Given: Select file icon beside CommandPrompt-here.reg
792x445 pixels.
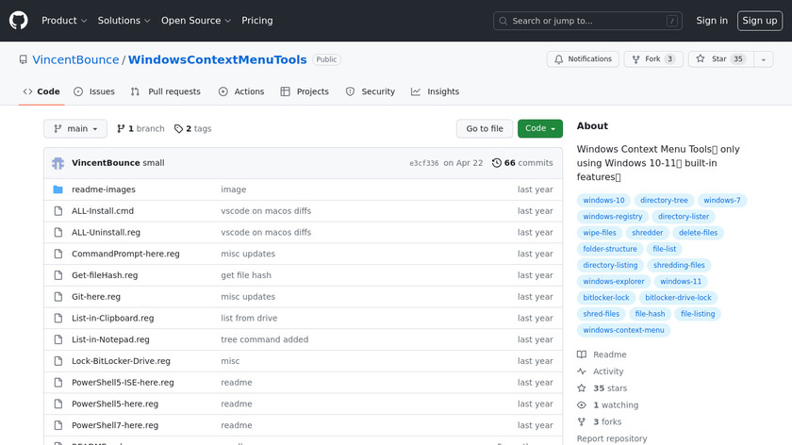Looking at the screenshot, I should (x=58, y=254).
